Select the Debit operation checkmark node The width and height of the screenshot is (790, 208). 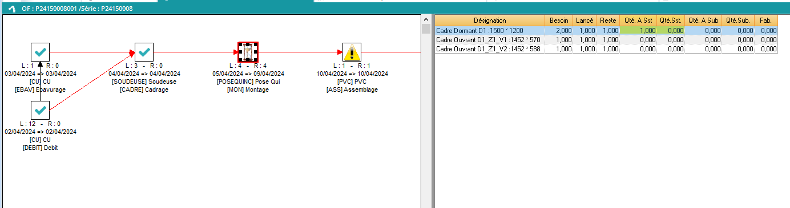point(40,109)
